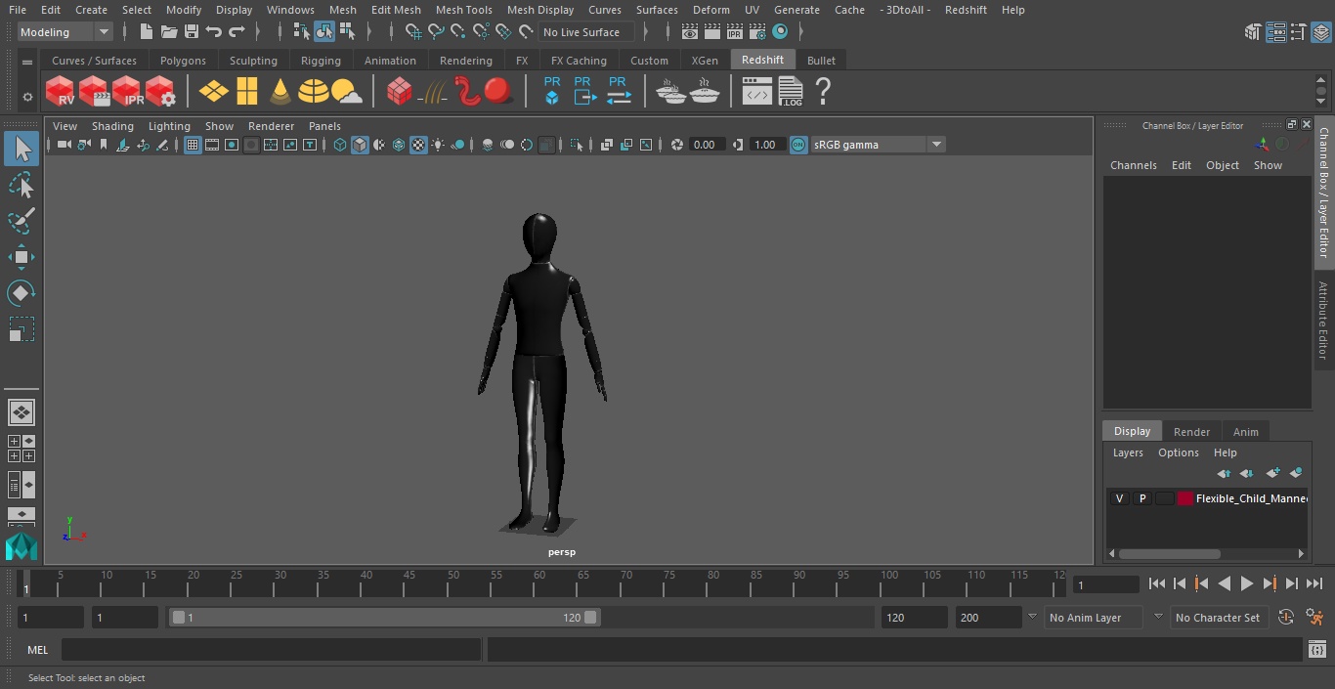
Task: Switch to the Render layer tab
Action: 1191,431
